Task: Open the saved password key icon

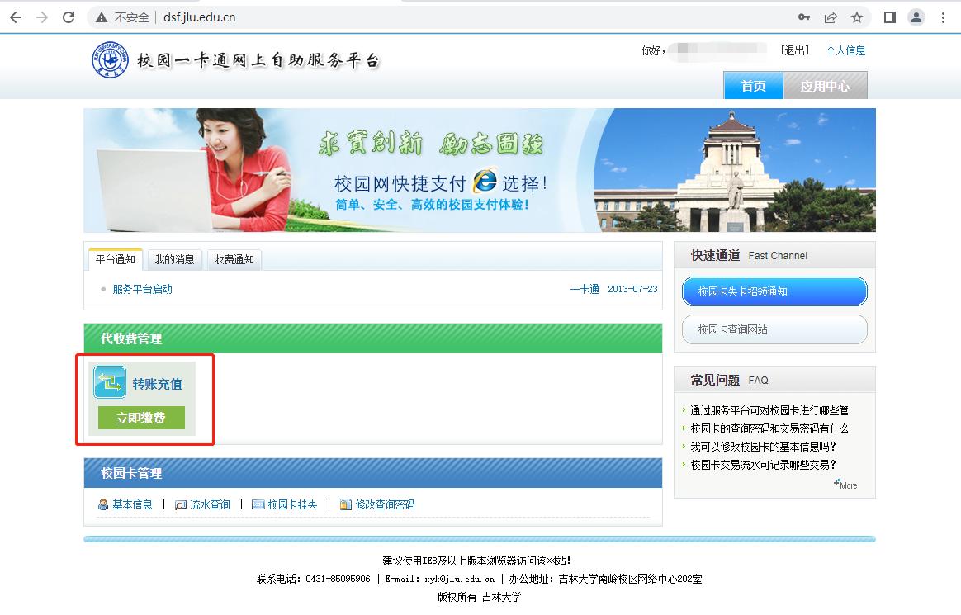Action: 803,17
